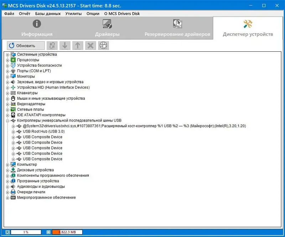Click the Очереди печати printer icon
Viewport: 285px width, 237px height.
click(13, 192)
